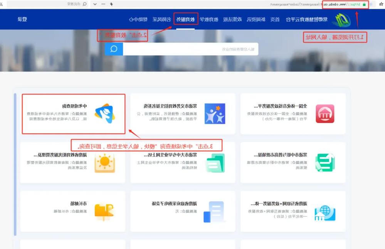This screenshot has height=249, width=385.
Task: Click the 市长邮箱 yellow mailbox icon
Action: click(104, 212)
